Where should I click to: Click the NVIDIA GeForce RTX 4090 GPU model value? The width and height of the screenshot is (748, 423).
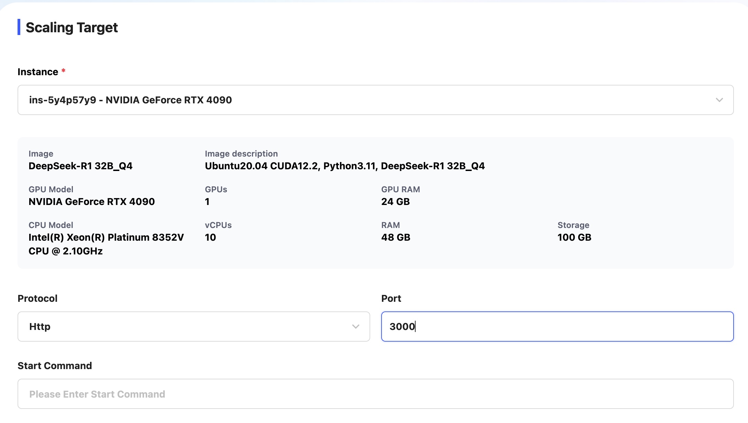click(91, 202)
